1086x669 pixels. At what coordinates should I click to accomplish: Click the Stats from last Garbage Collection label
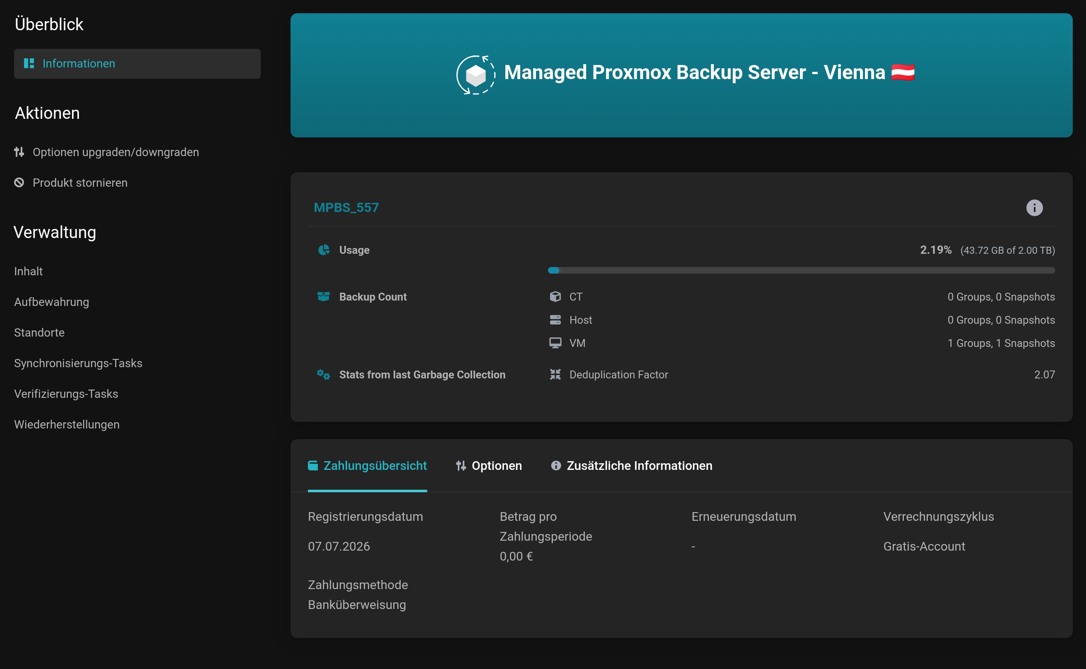[422, 375]
